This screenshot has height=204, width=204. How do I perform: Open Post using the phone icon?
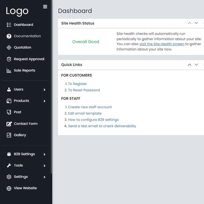(x=9, y=112)
